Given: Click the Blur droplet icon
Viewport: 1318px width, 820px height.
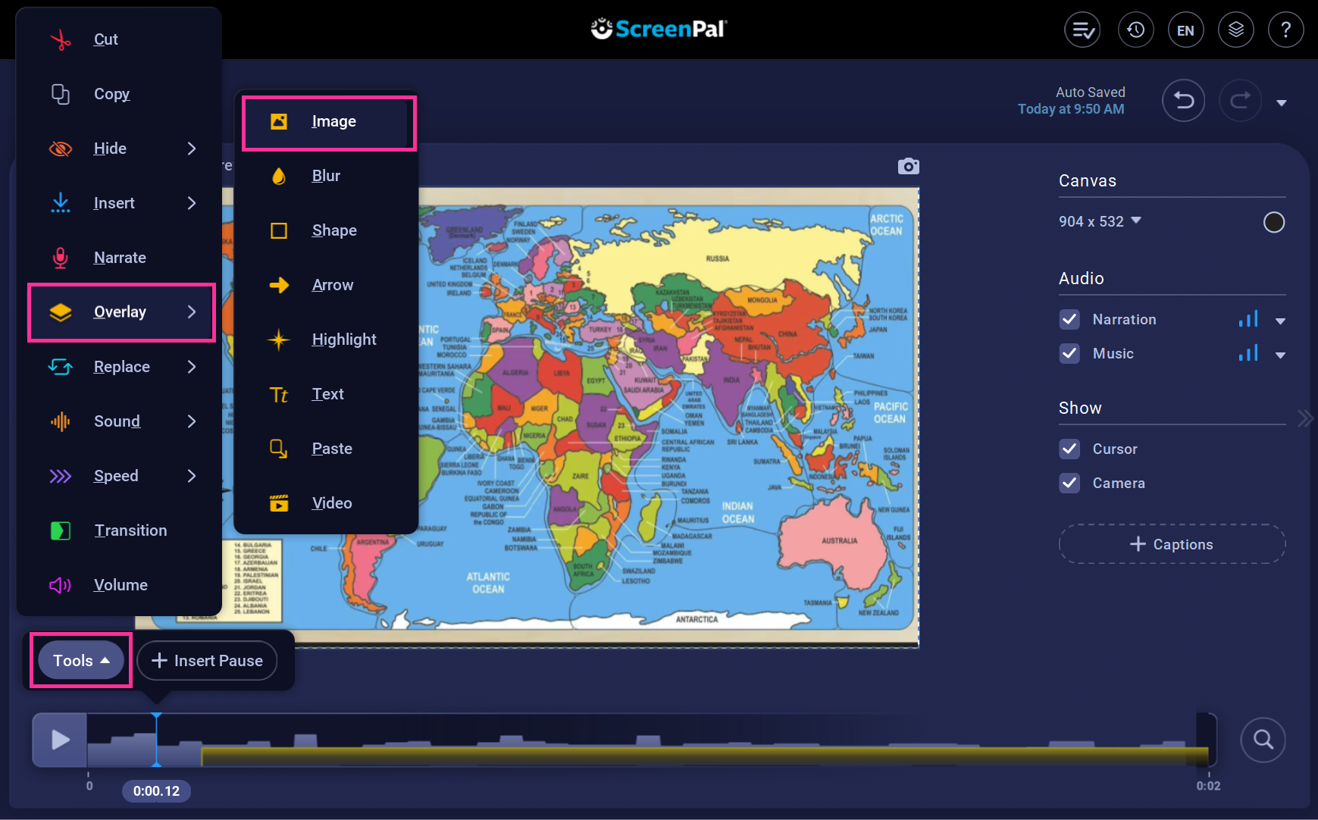Looking at the screenshot, I should tap(279, 176).
